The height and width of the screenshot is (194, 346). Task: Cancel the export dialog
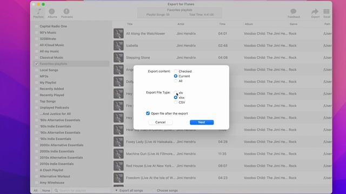coord(161,122)
